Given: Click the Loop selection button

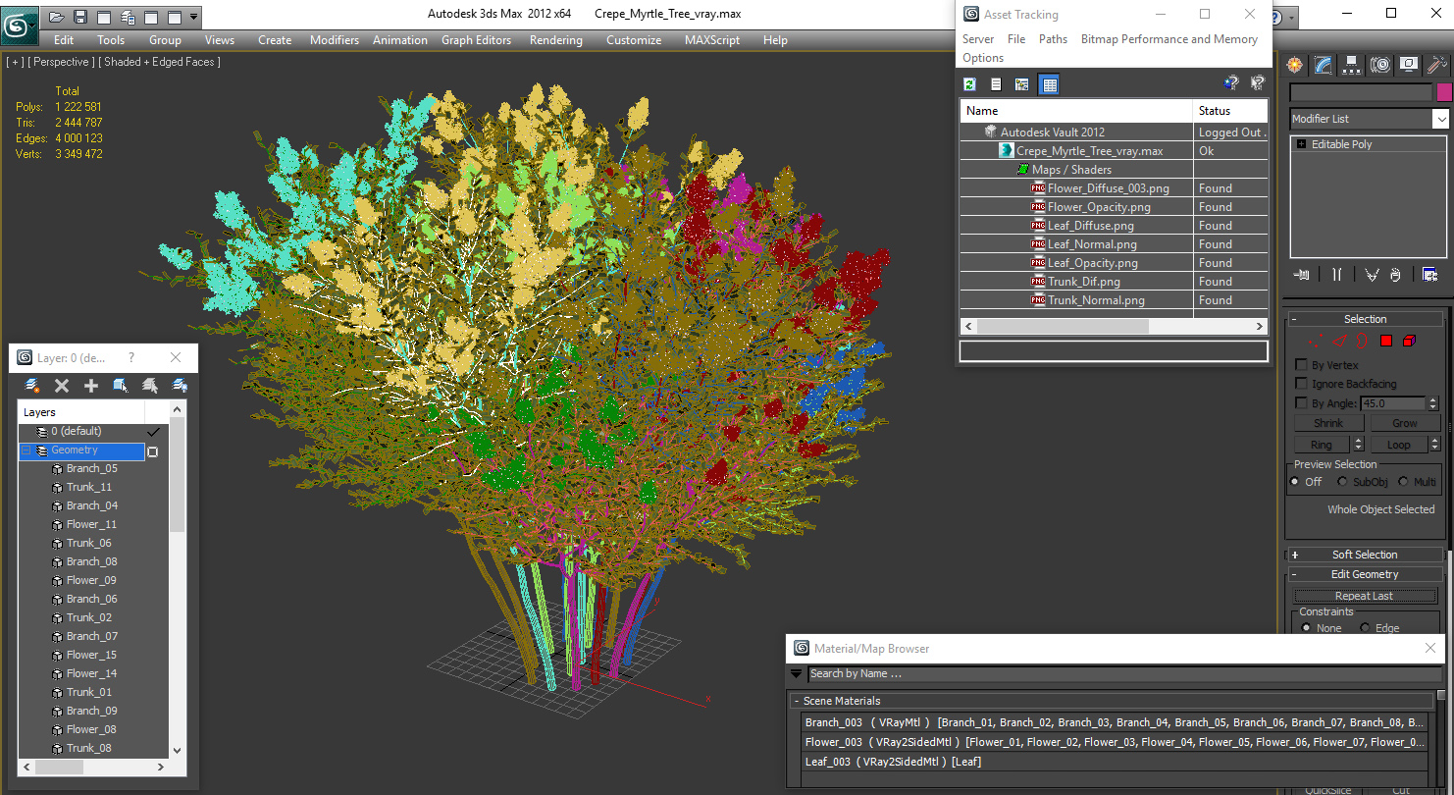Looking at the screenshot, I should (1398, 445).
